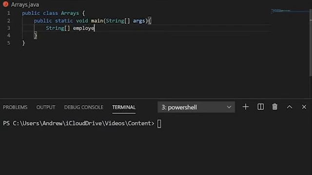Click the 'employe' variable text
This screenshot has height=175, width=312.
[x=83, y=28]
